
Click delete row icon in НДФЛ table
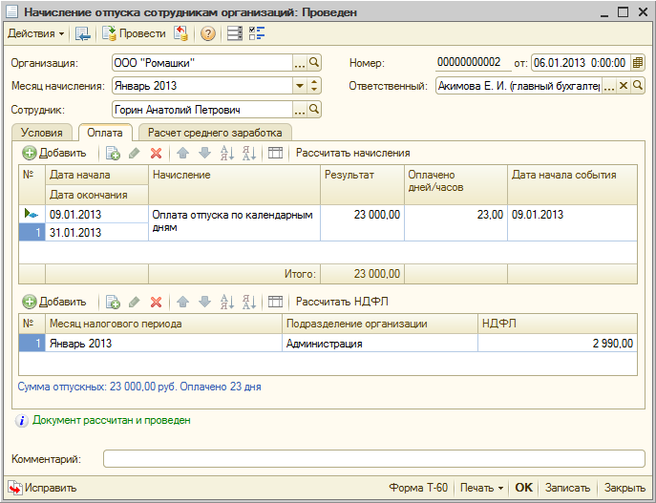(x=156, y=302)
